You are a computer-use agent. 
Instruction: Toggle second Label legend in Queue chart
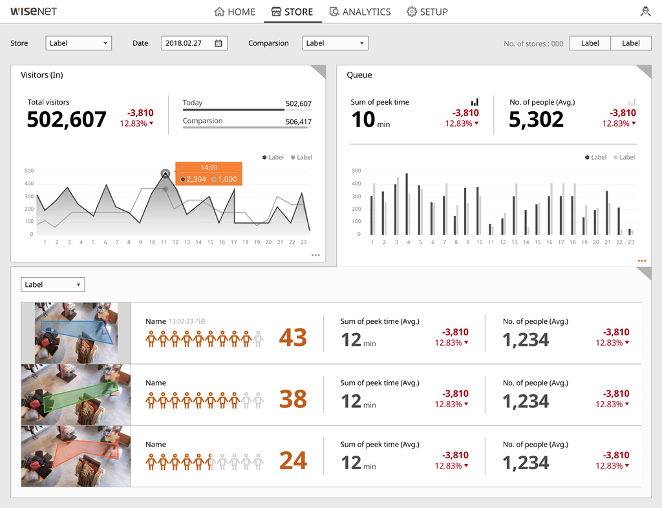point(624,158)
